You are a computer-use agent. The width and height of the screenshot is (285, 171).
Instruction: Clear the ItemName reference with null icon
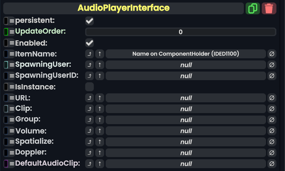[x=272, y=54]
